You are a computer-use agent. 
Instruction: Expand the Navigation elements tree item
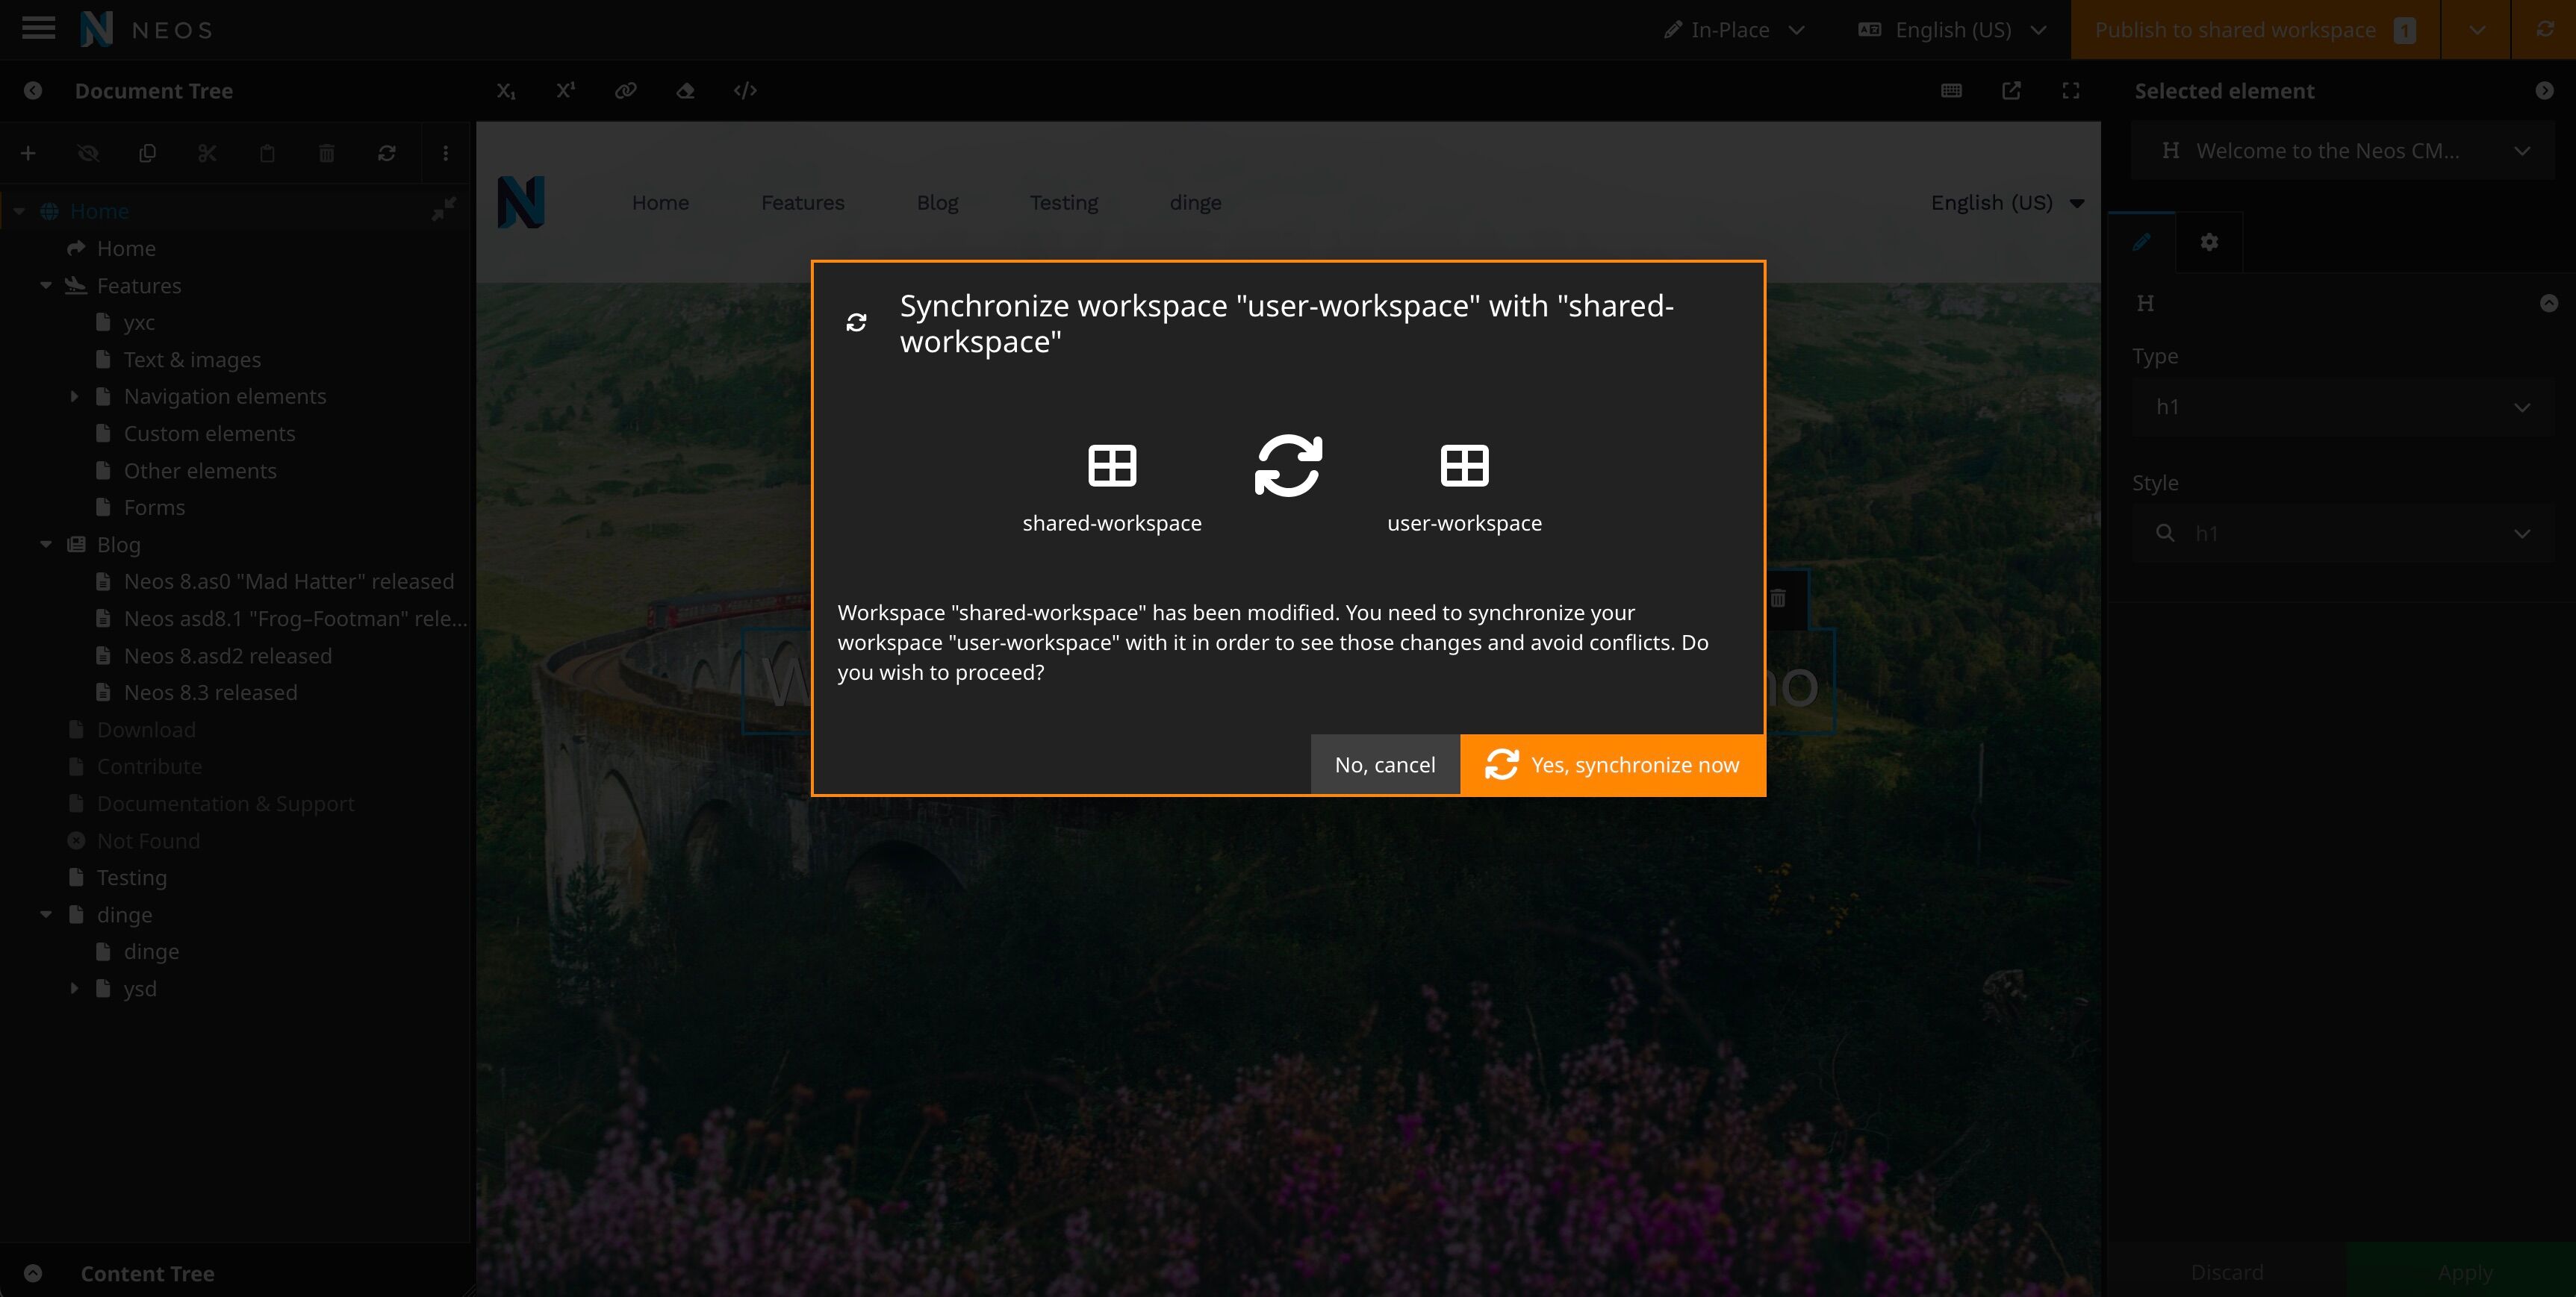pos(74,396)
